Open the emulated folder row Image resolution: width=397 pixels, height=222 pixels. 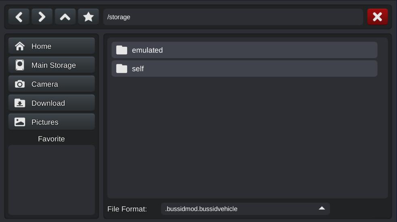pyautogui.click(x=244, y=50)
